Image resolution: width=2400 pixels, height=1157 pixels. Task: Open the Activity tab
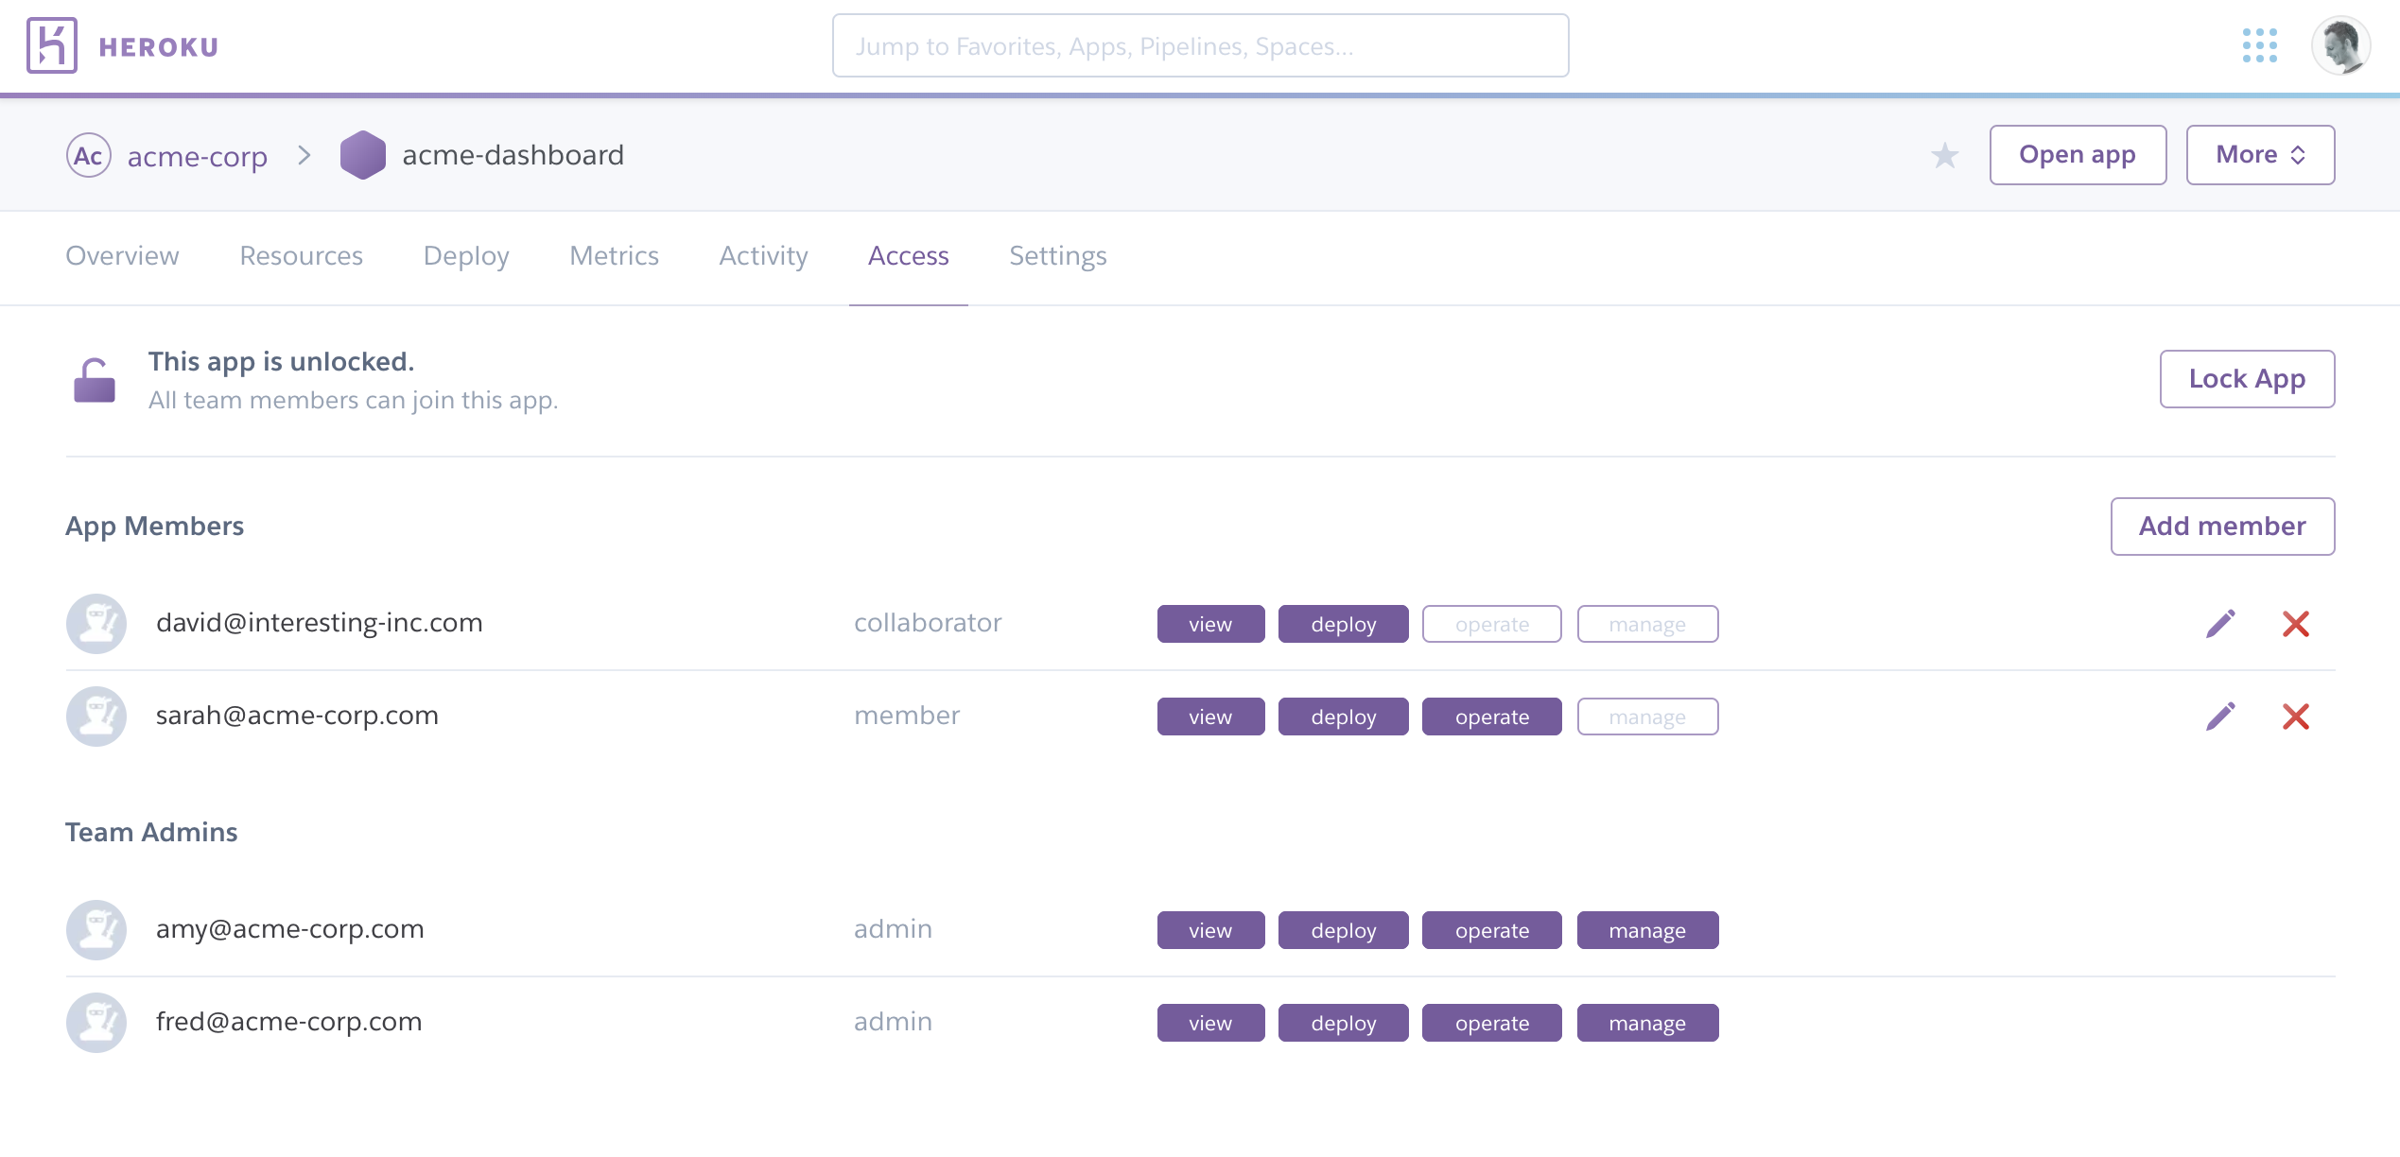763,256
